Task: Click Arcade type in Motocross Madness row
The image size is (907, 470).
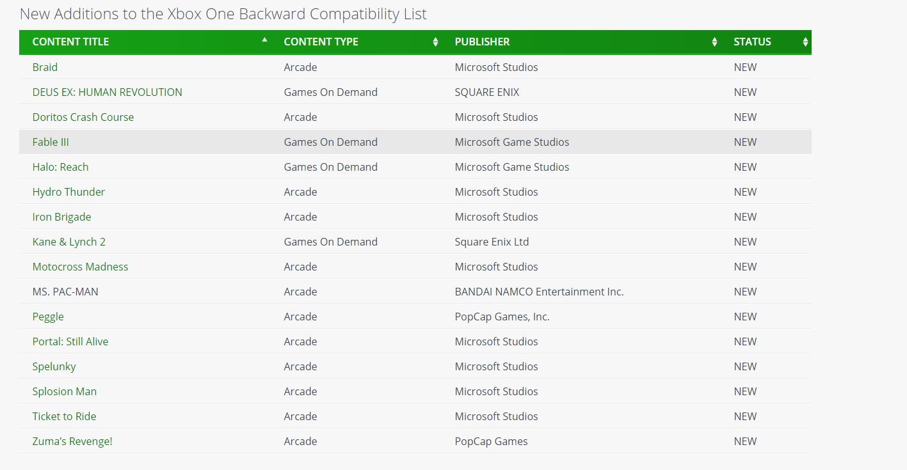Action: [300, 267]
